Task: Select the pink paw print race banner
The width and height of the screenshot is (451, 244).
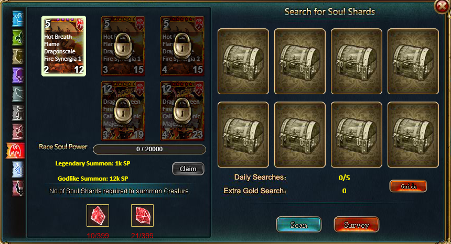Action: (x=18, y=132)
